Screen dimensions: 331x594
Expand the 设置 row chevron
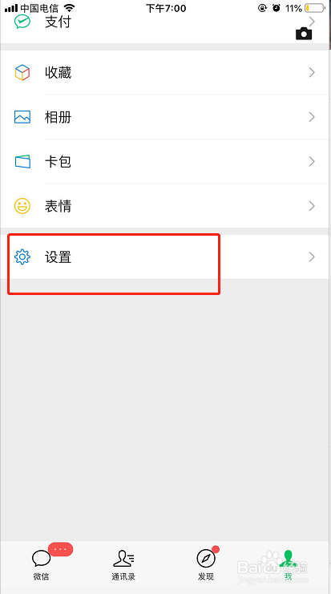pyautogui.click(x=312, y=257)
